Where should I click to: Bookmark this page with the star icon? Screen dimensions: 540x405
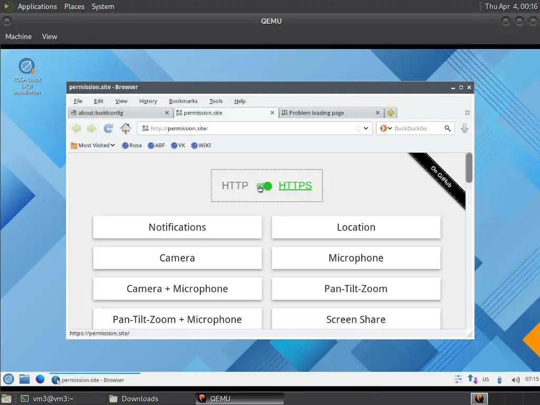pos(358,128)
